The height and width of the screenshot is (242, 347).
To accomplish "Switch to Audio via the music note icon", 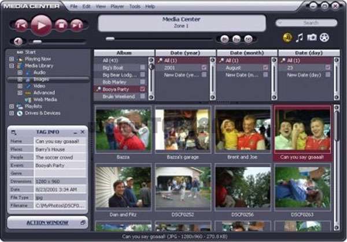I will pos(300,38).
